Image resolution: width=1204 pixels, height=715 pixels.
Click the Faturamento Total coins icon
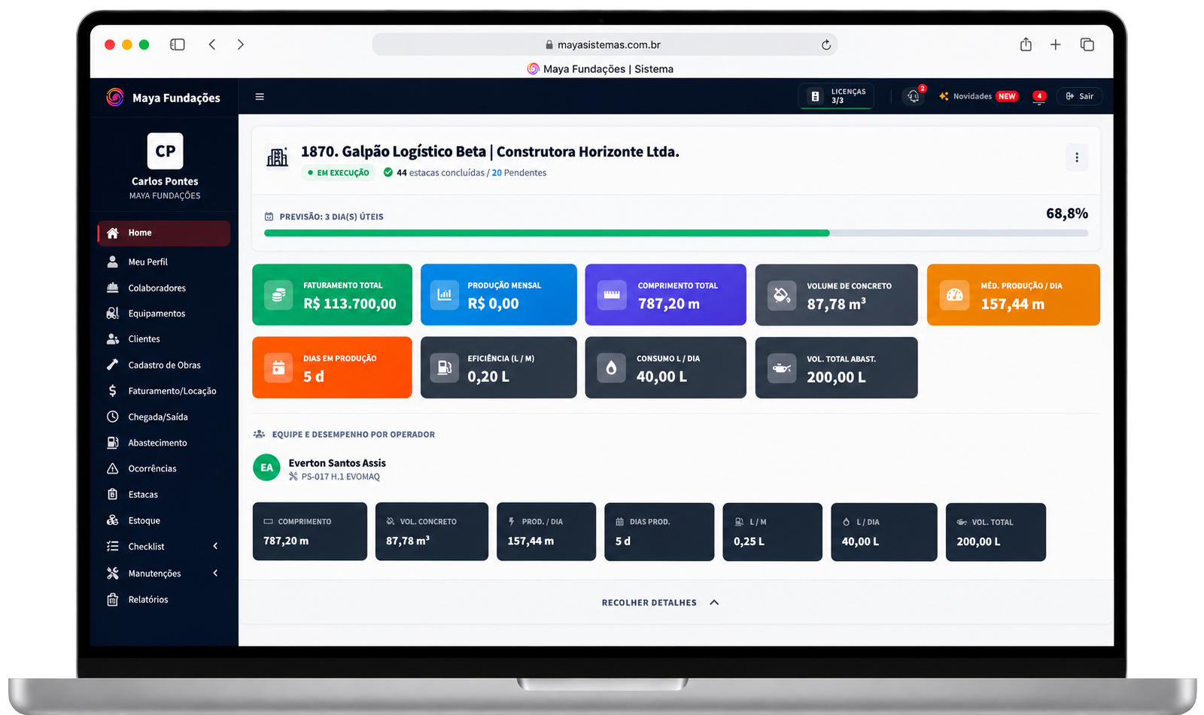click(278, 295)
